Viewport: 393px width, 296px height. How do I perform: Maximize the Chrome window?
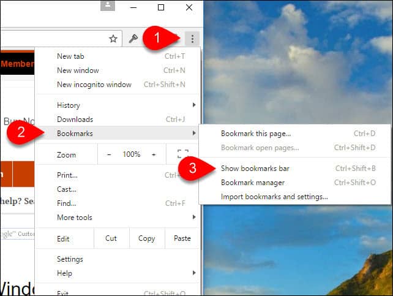[161, 7]
